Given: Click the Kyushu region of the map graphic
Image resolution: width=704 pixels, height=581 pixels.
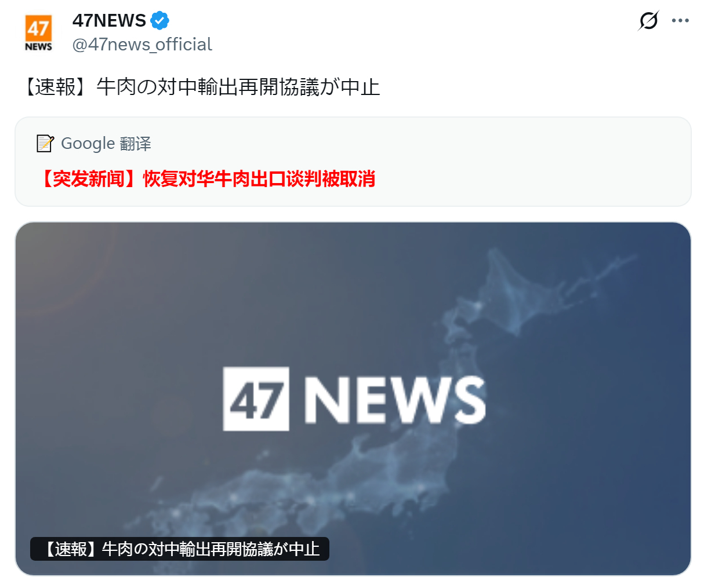Looking at the screenshot, I should [174, 510].
